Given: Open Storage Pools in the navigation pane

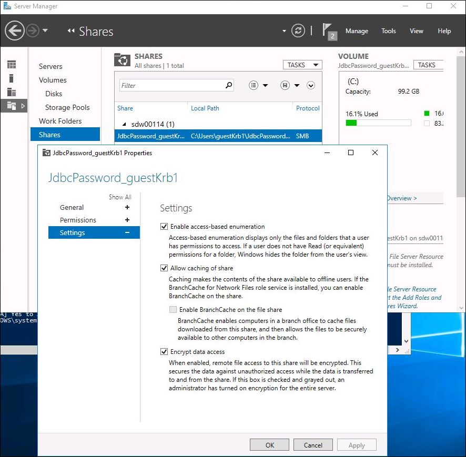Looking at the screenshot, I should tap(67, 107).
